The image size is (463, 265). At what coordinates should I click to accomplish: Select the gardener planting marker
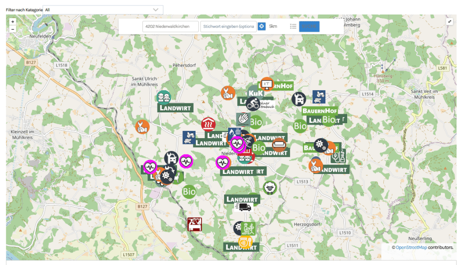point(249,228)
